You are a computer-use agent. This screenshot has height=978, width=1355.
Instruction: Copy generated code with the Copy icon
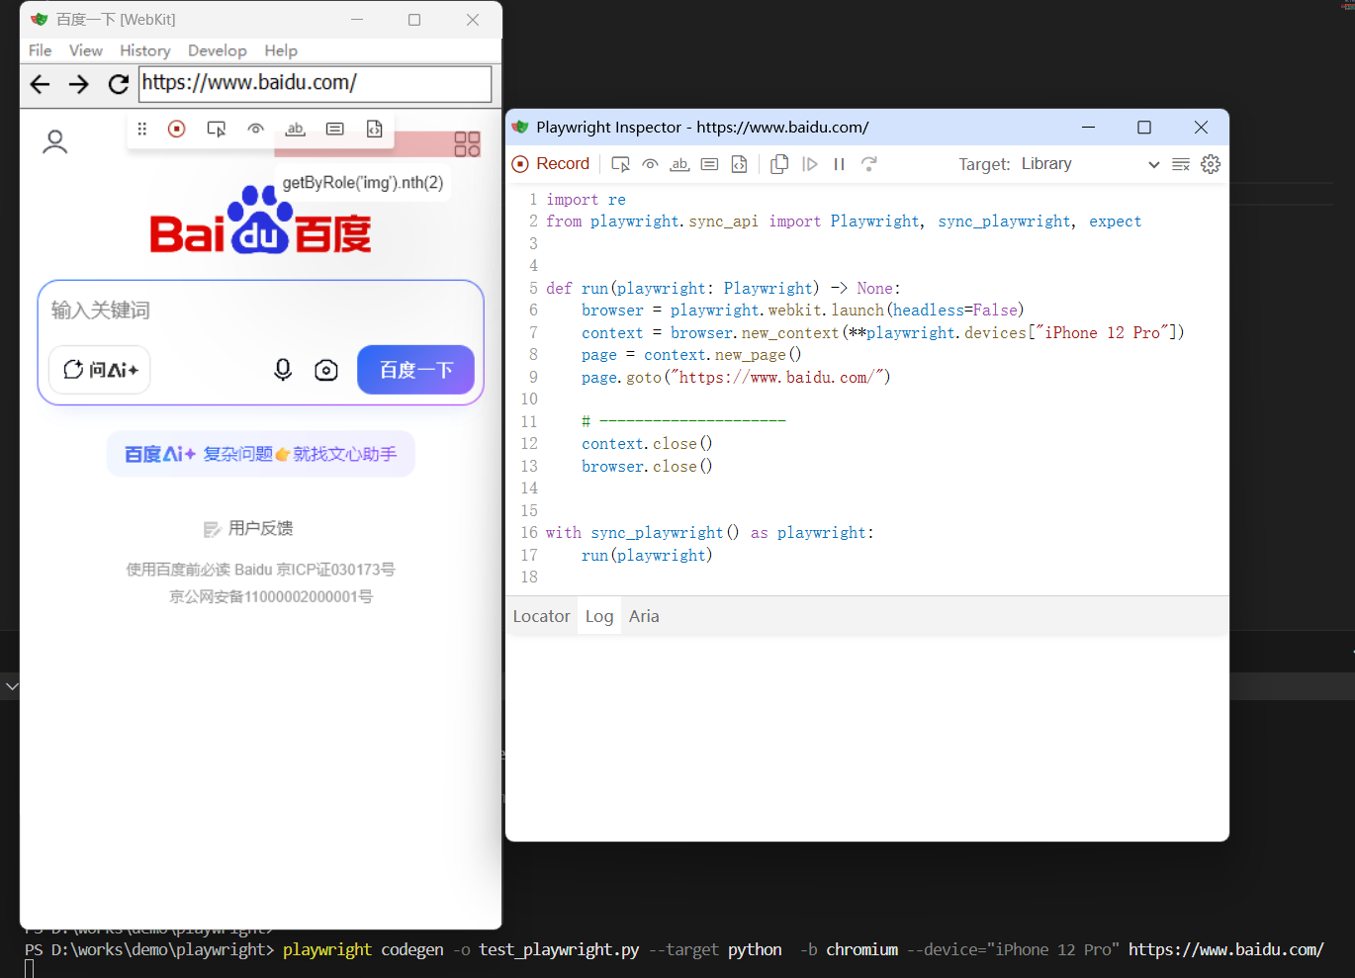click(x=779, y=164)
